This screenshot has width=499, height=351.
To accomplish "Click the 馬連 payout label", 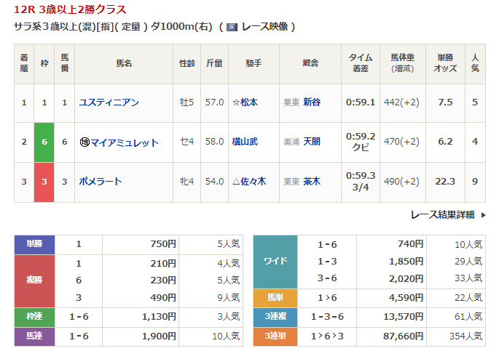I will tap(35, 336).
